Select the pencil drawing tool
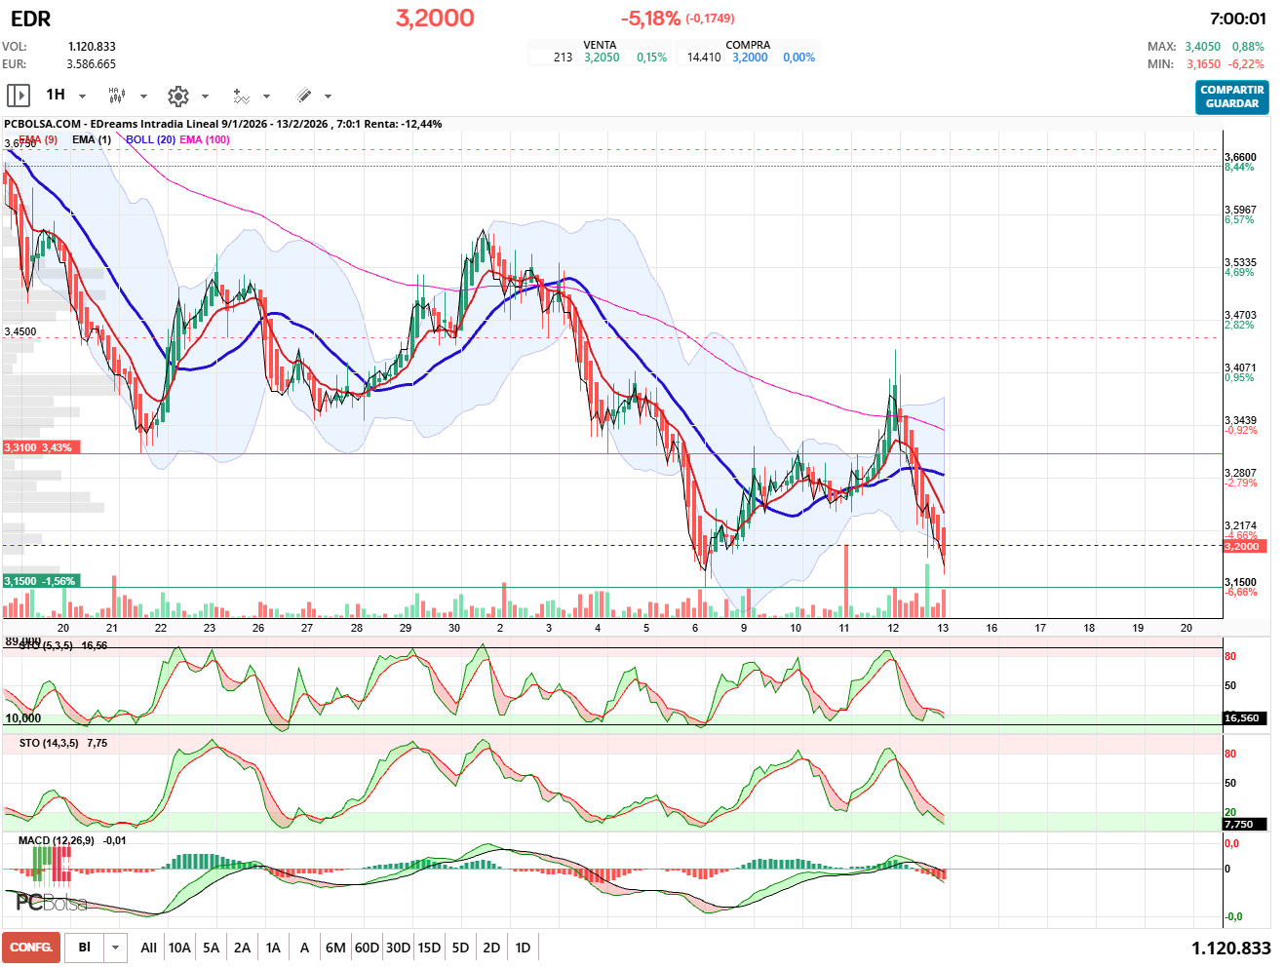This screenshot has width=1284, height=968. [303, 96]
